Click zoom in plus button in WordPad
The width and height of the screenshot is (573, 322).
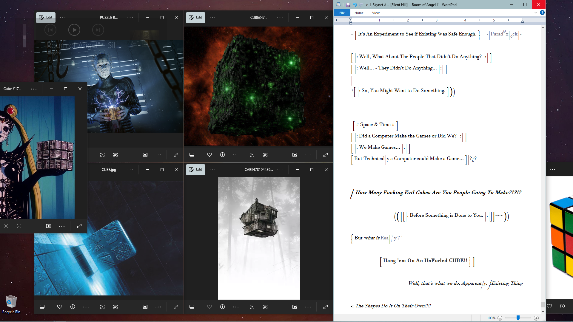tap(536, 318)
